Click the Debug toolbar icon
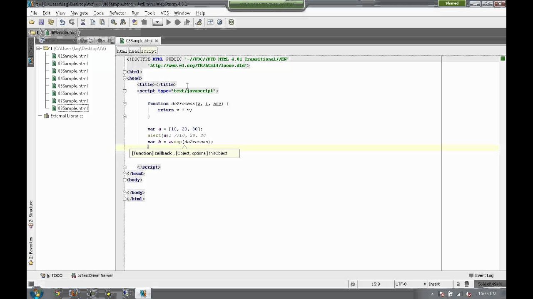This screenshot has height=299, width=533. 178,22
